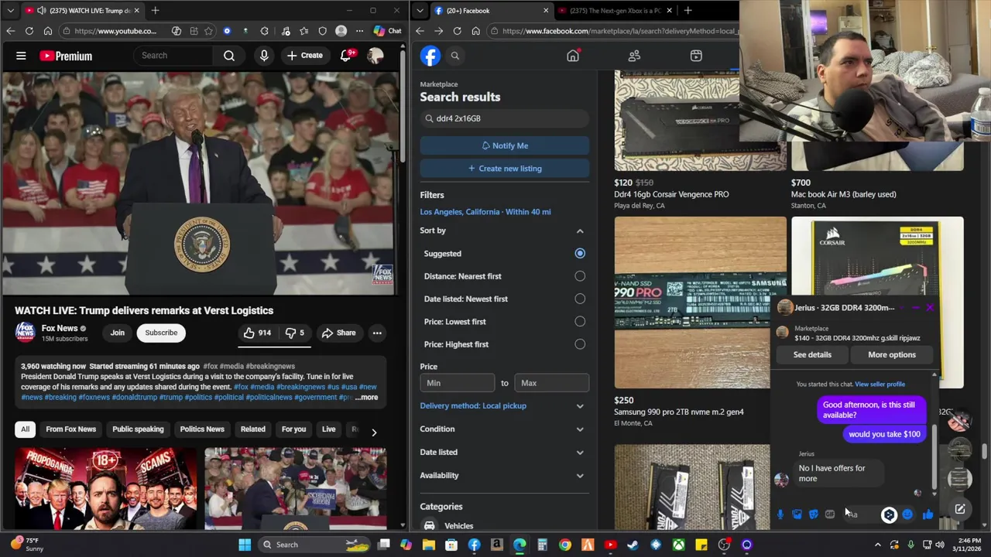Open Amazon from the Windows taskbar

click(496, 545)
